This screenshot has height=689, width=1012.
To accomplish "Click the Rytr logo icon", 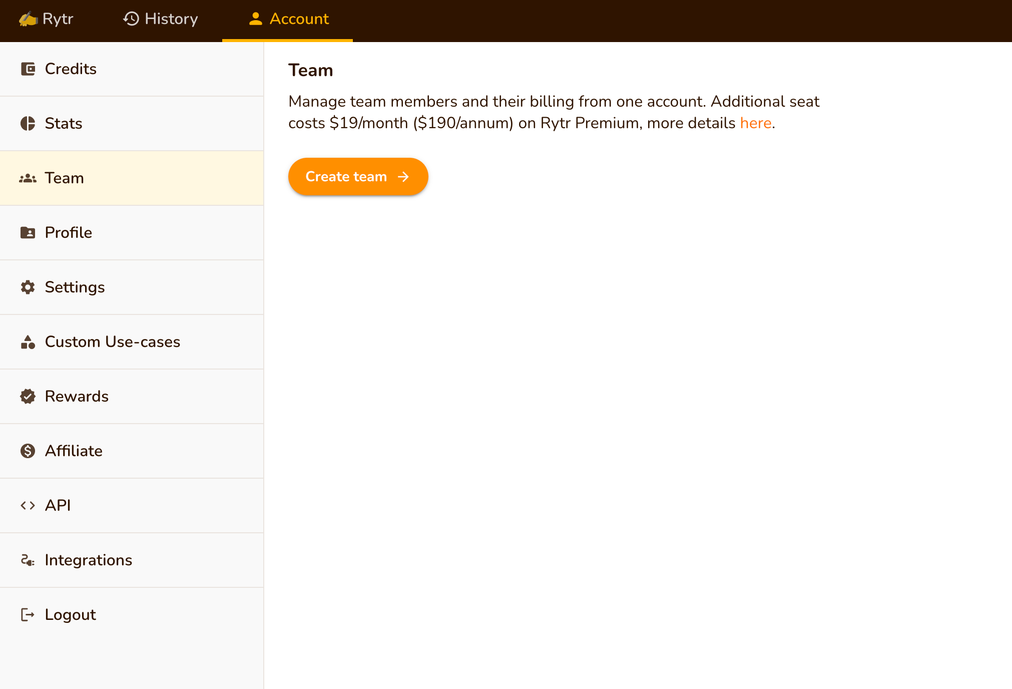I will 27,19.
